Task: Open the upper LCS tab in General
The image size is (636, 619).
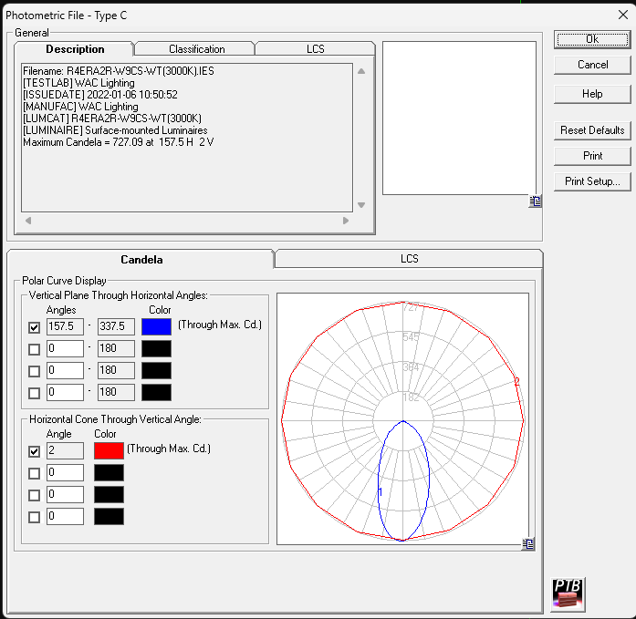Action: [315, 49]
